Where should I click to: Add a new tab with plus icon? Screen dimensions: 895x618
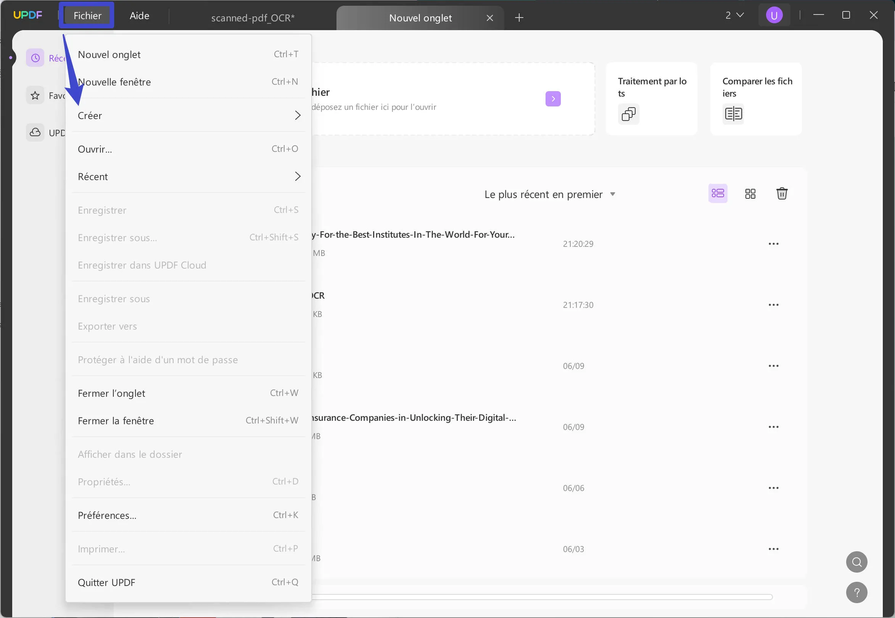coord(519,18)
